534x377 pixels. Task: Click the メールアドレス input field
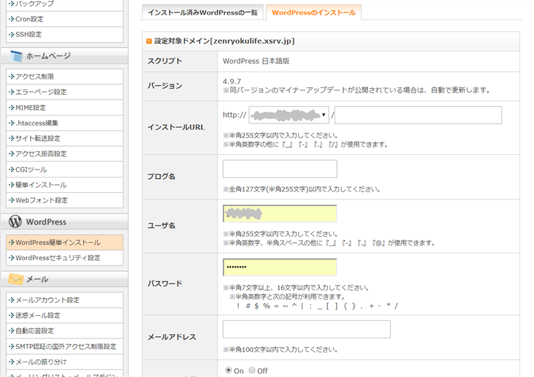[306, 330]
